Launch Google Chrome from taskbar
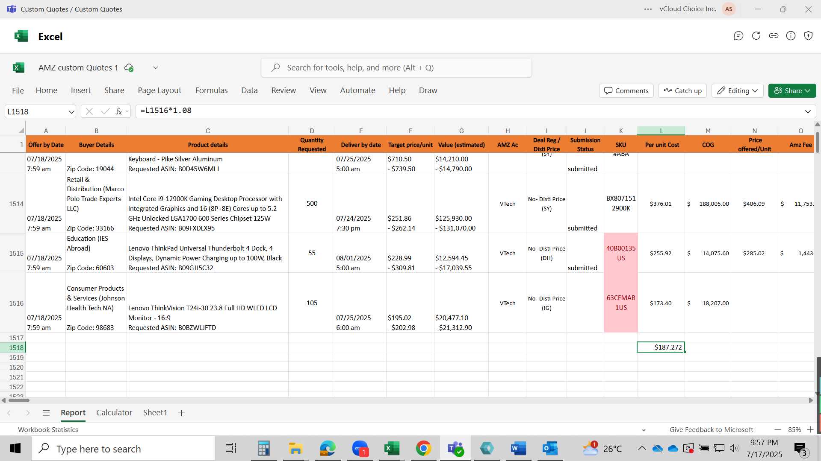 pos(423,449)
